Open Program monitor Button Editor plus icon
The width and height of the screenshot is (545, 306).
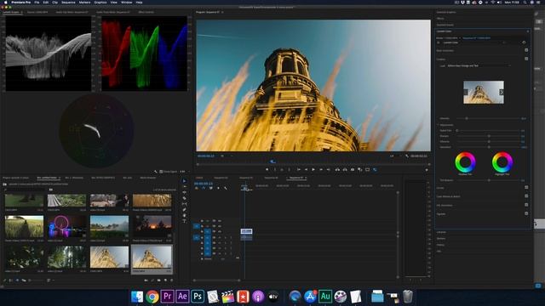[427, 170]
